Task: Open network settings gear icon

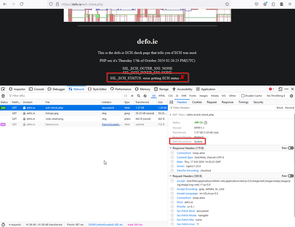Action: click(x=291, y=96)
